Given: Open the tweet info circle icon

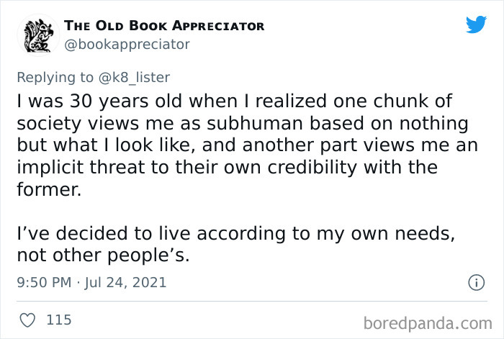Looking at the screenshot, I should coord(475,283).
